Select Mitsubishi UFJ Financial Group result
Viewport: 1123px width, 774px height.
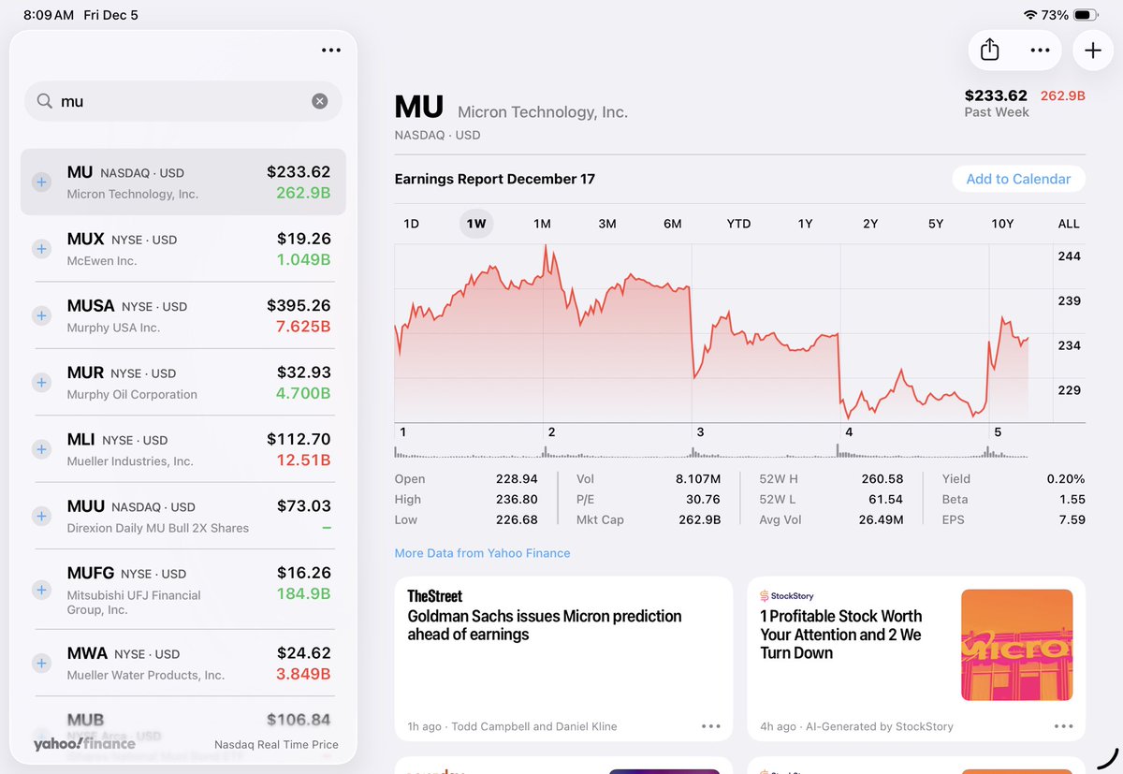pyautogui.click(x=183, y=590)
